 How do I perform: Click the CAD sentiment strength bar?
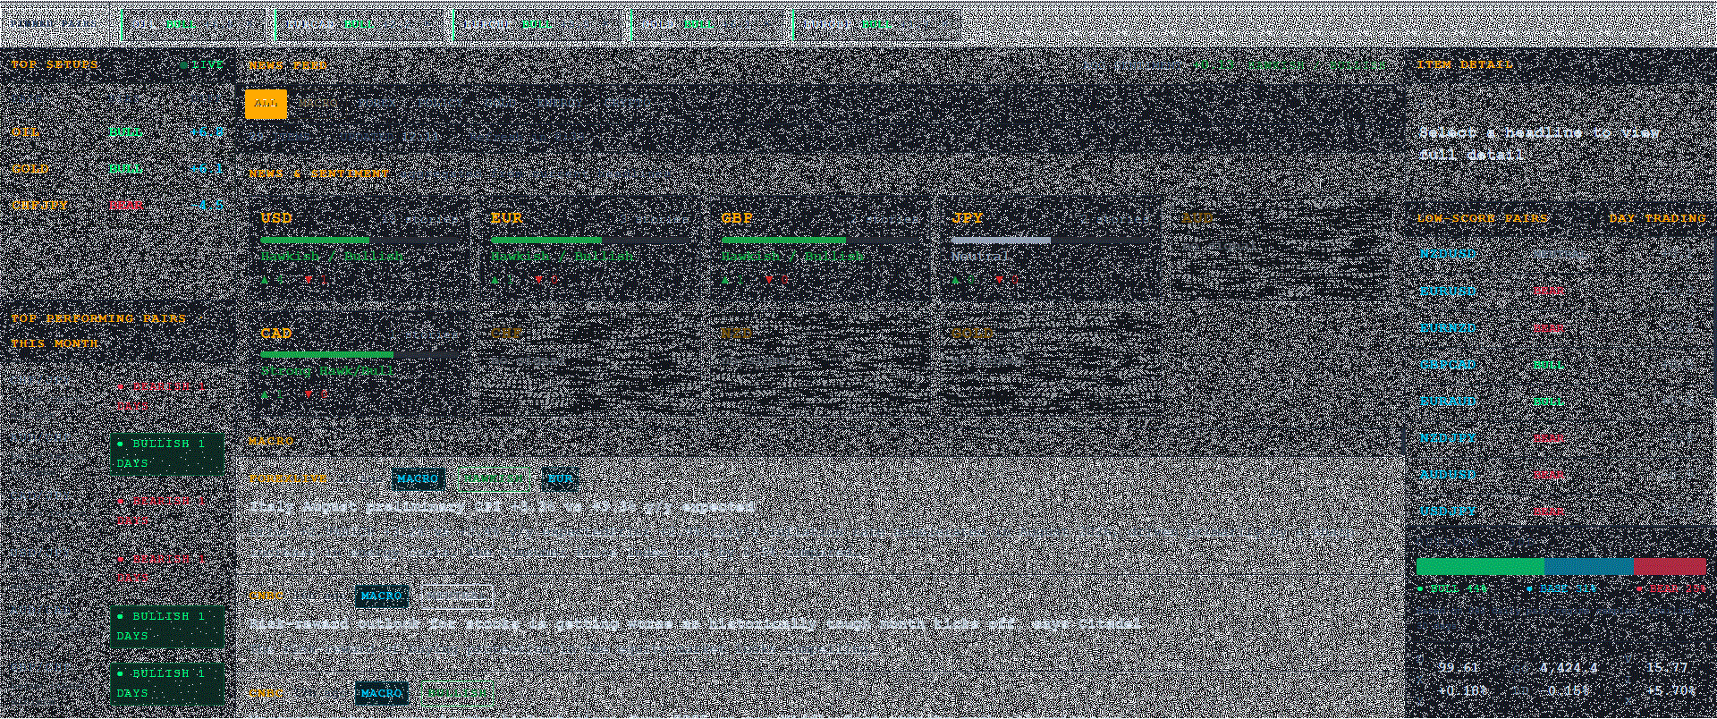tap(360, 355)
